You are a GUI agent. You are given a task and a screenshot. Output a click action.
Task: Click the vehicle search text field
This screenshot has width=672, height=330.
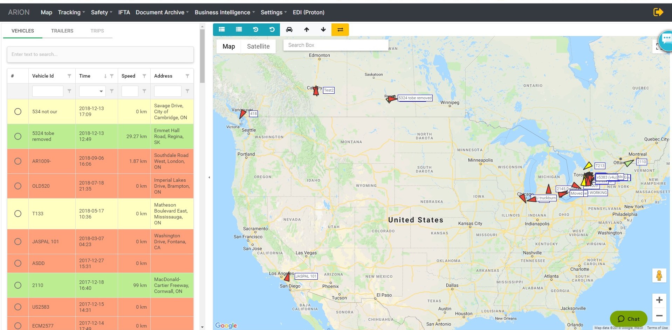100,55
